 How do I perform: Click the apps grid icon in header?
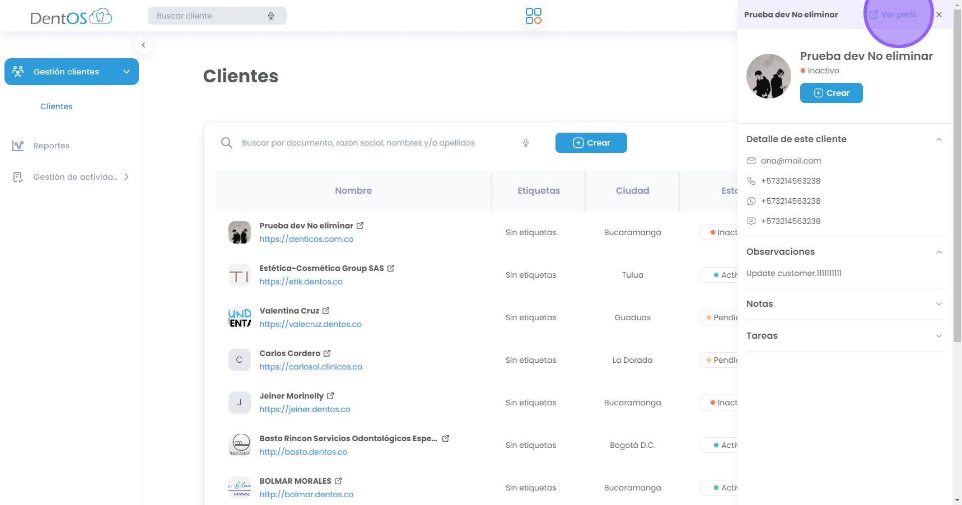(x=533, y=16)
